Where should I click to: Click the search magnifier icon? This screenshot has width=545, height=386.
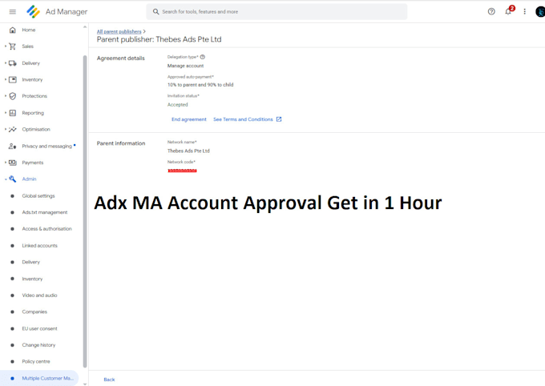[156, 12]
